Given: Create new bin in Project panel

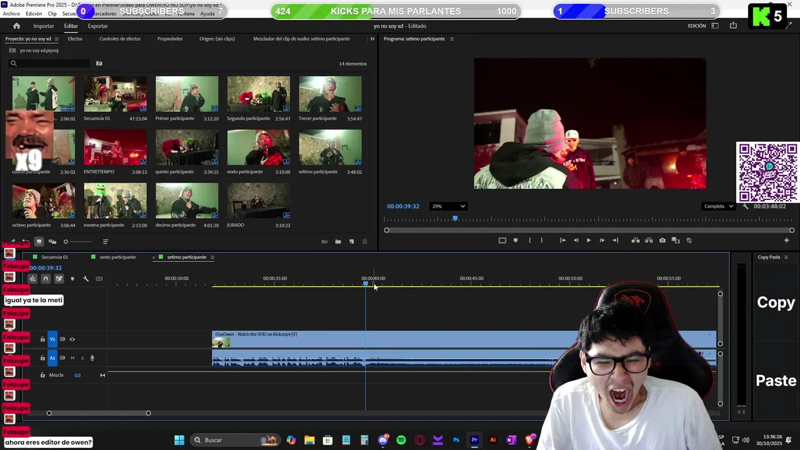Looking at the screenshot, I should tap(337, 242).
